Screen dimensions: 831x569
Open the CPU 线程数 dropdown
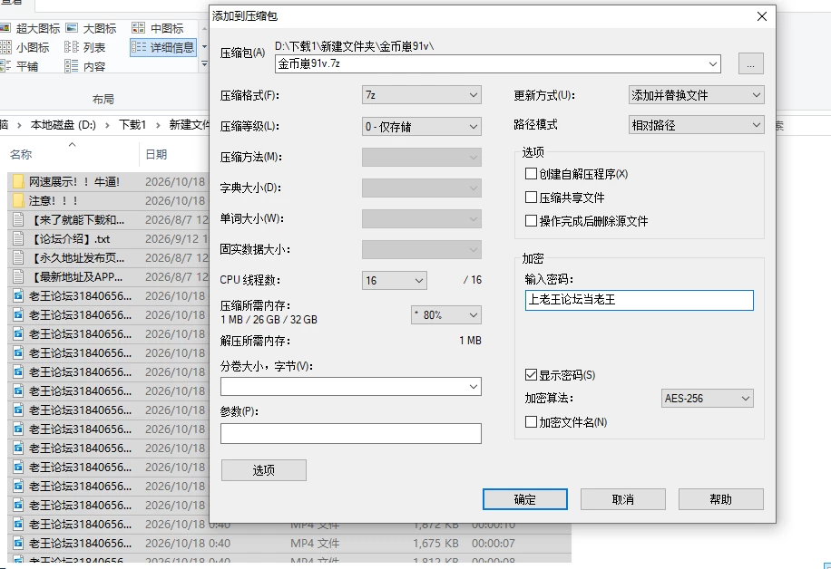[x=395, y=281]
